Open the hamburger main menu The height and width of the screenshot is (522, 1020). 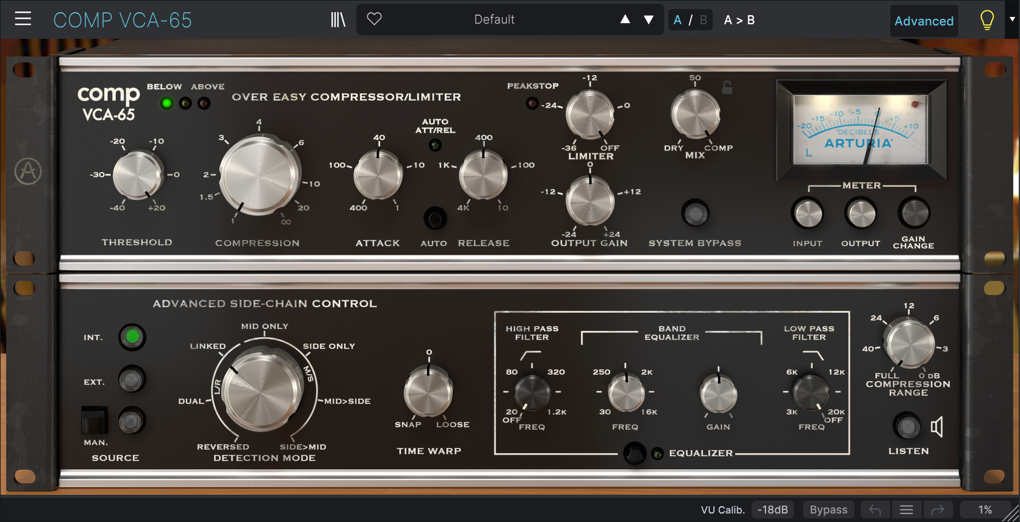23,19
